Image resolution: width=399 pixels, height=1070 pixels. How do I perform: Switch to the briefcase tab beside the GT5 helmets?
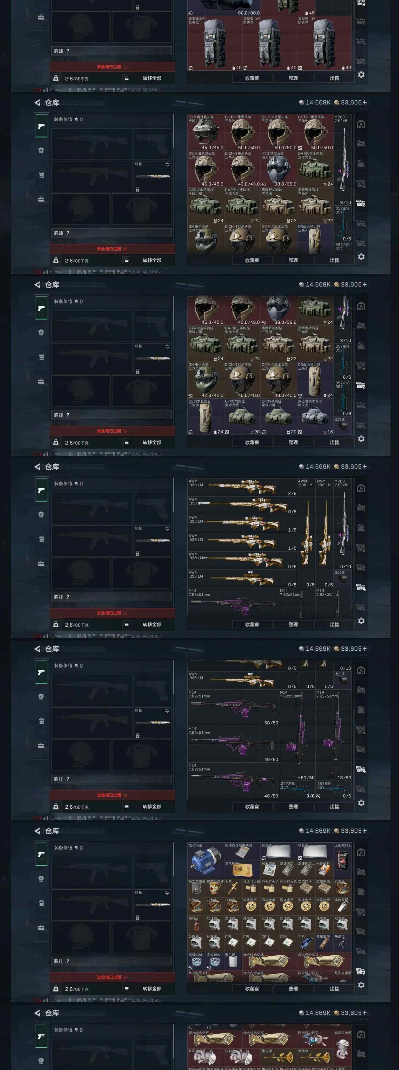(41, 199)
